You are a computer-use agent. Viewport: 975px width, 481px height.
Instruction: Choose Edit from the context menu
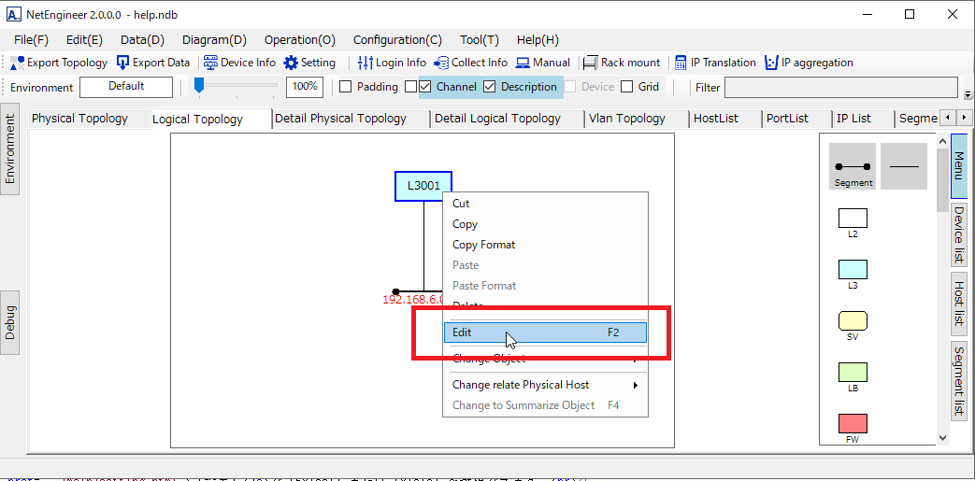[x=544, y=332]
